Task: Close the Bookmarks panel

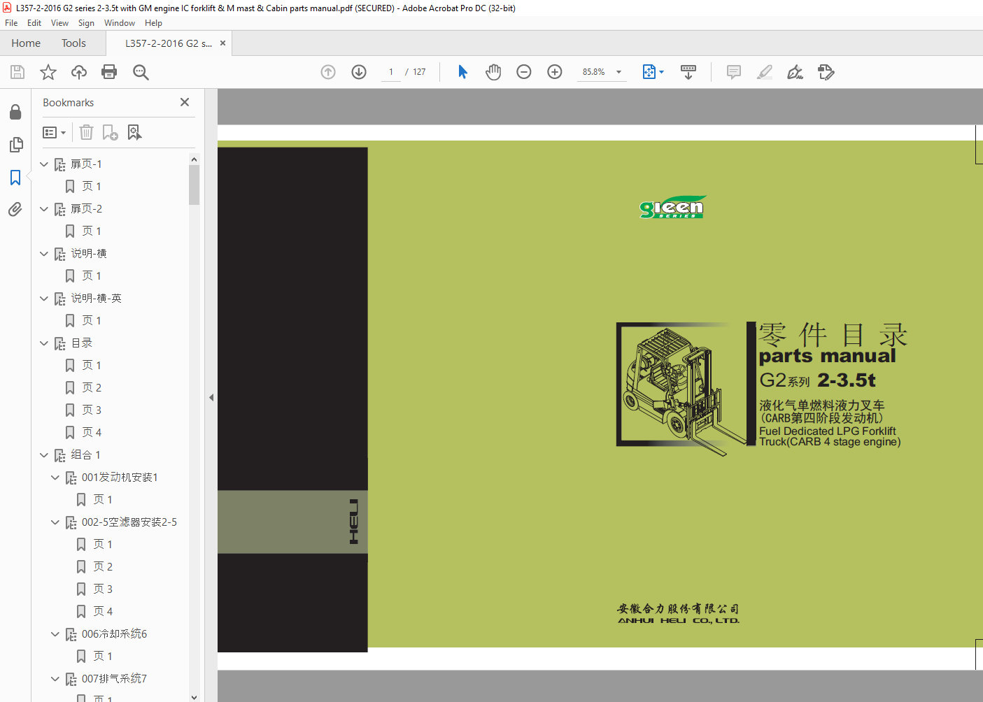Action: click(185, 102)
